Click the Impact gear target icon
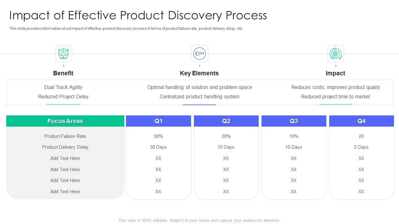 335,54
